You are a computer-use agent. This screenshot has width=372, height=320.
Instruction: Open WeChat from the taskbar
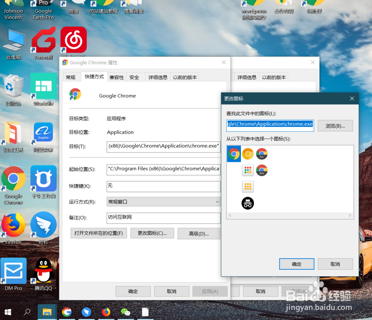point(125,312)
